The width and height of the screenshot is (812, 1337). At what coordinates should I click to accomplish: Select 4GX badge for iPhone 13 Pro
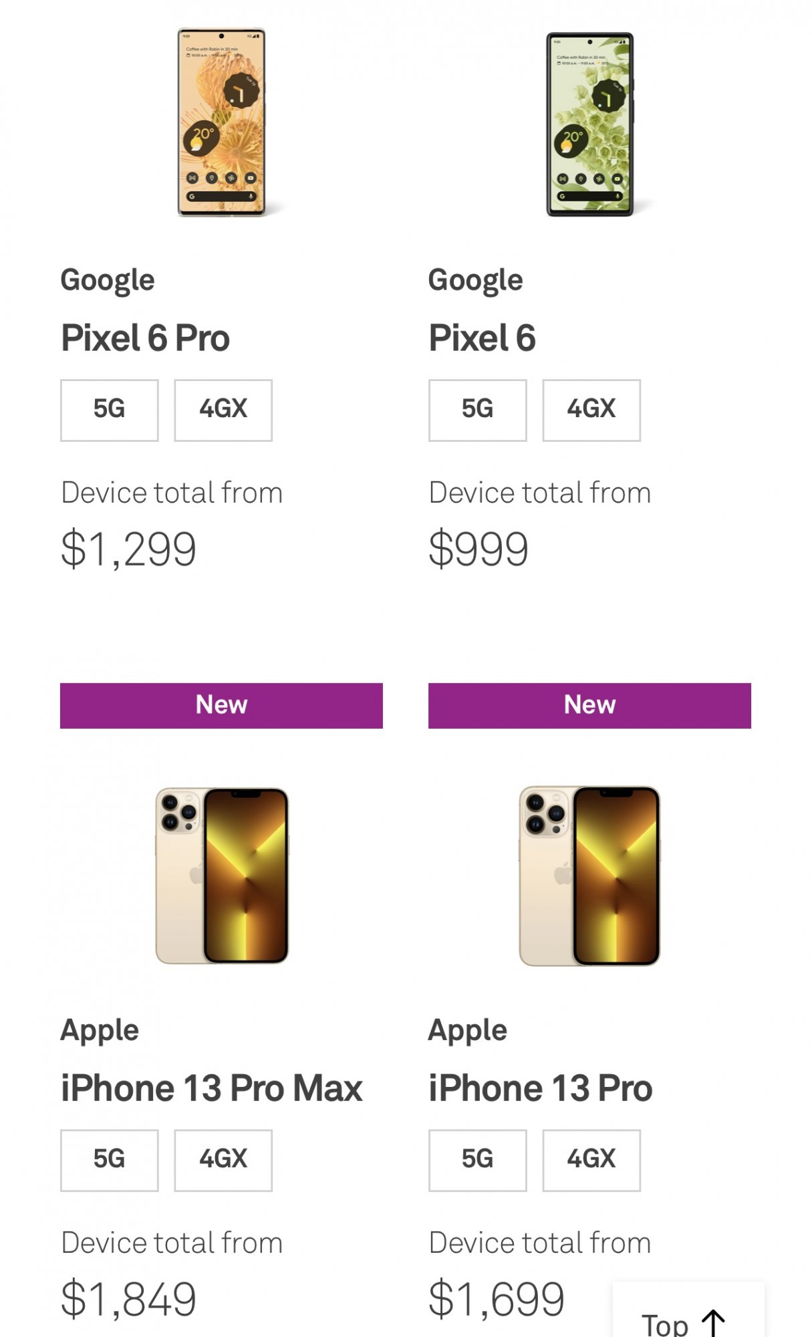[x=591, y=1160]
